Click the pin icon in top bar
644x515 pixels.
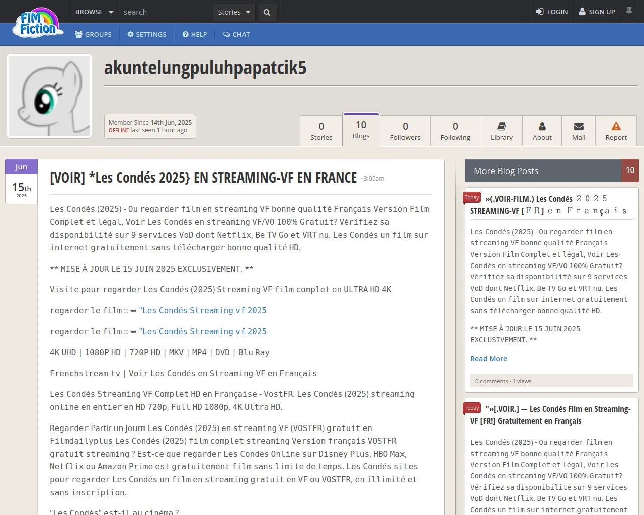click(x=629, y=11)
